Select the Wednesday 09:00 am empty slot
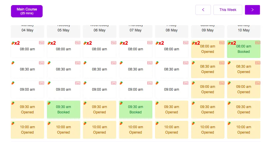This screenshot has width=264, height=142. (x=100, y=89)
